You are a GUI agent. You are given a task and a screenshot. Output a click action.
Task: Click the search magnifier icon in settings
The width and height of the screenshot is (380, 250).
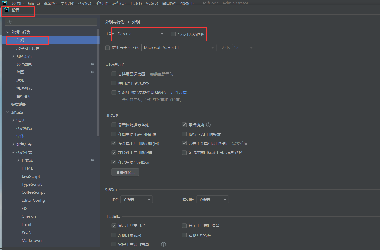pyautogui.click(x=9, y=22)
